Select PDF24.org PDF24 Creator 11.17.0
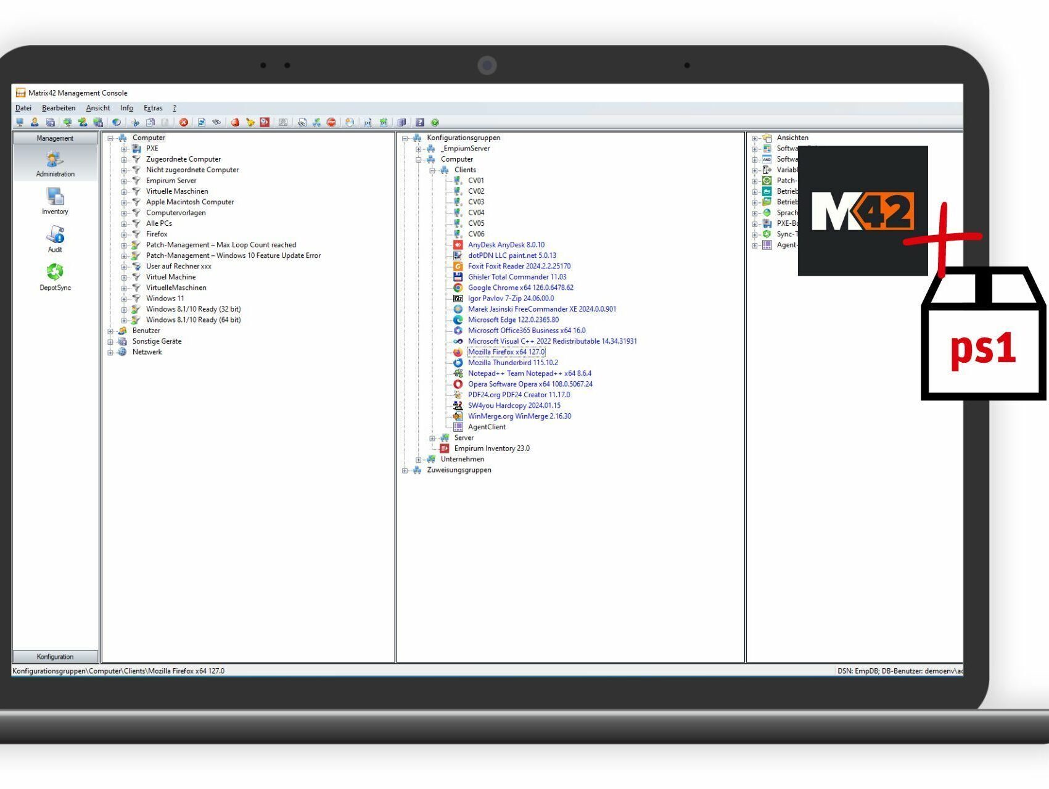Screen dimensions: 1049x789 pos(519,395)
